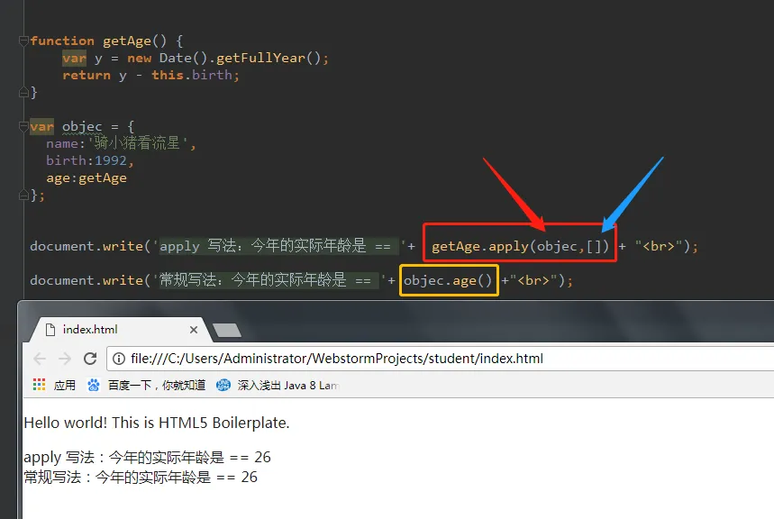
Task: Go forward in browser history
Action: [65, 359]
